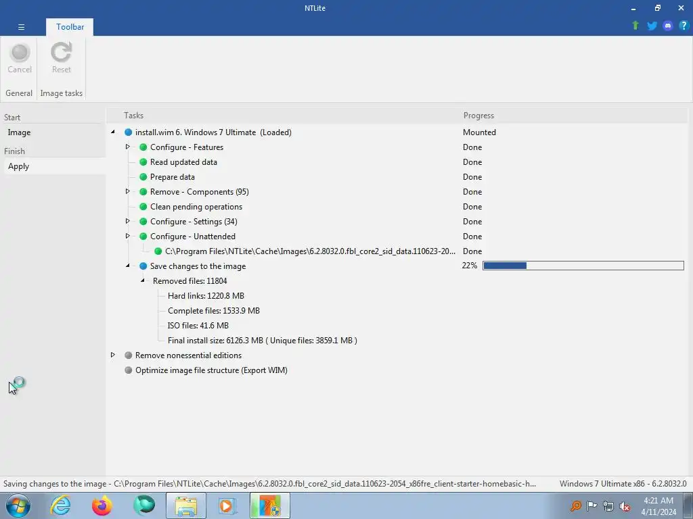Select the Final install size: 6126.3 MB row
Viewport: 693px width, 519px height.
pyautogui.click(x=263, y=341)
